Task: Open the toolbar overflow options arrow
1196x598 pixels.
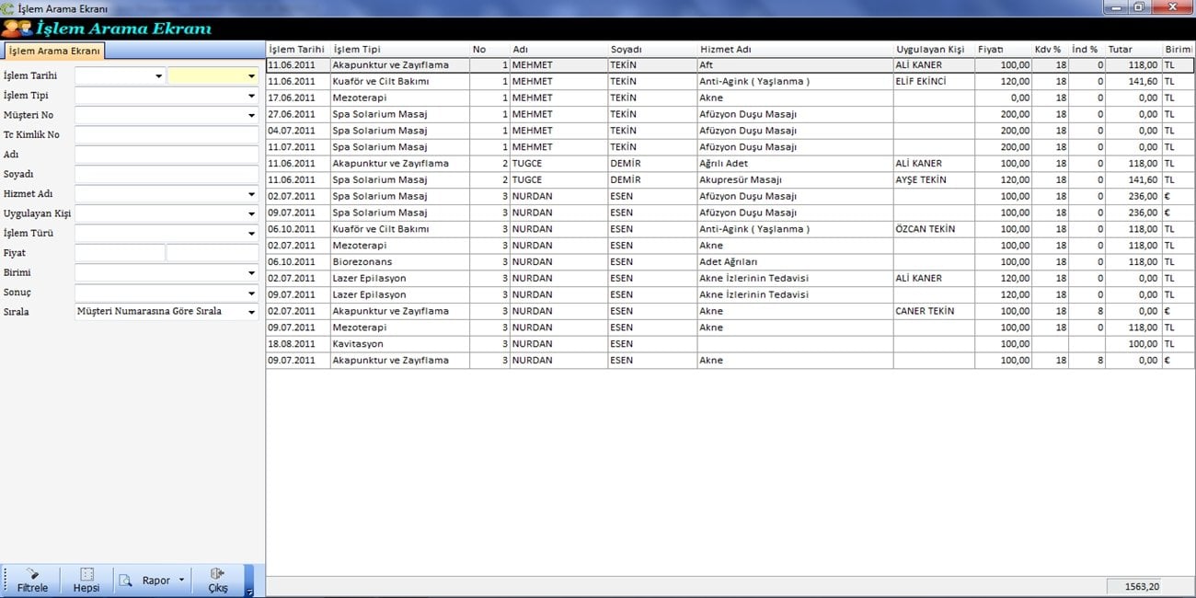Action: pyautogui.click(x=249, y=592)
